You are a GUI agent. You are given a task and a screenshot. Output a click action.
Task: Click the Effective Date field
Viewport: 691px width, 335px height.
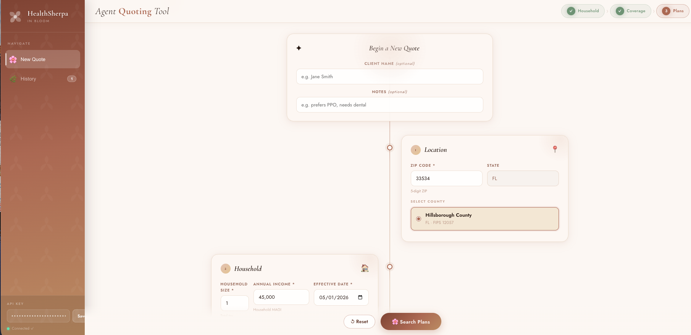tap(341, 298)
